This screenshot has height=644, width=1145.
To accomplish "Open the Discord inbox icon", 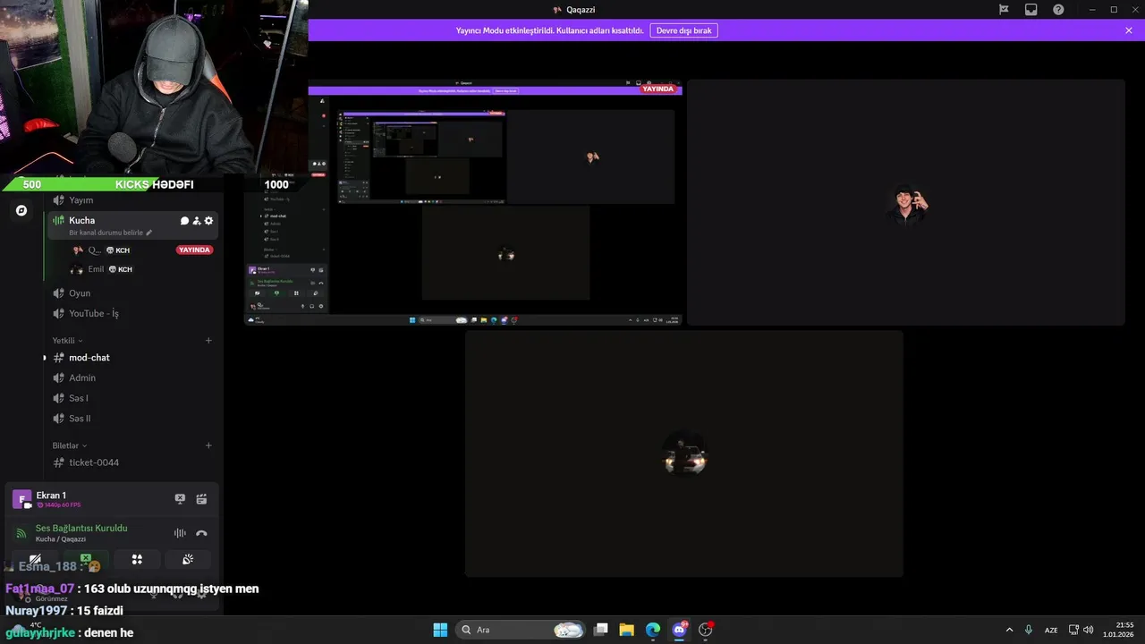I will tap(1031, 10).
